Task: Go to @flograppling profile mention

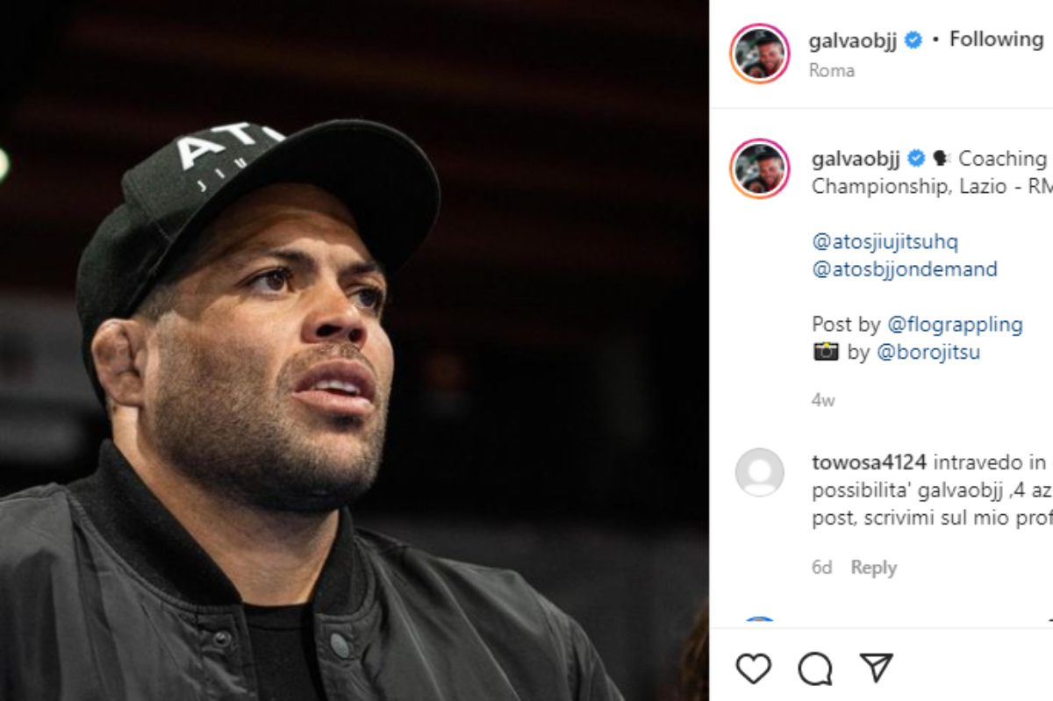Action: click(955, 325)
